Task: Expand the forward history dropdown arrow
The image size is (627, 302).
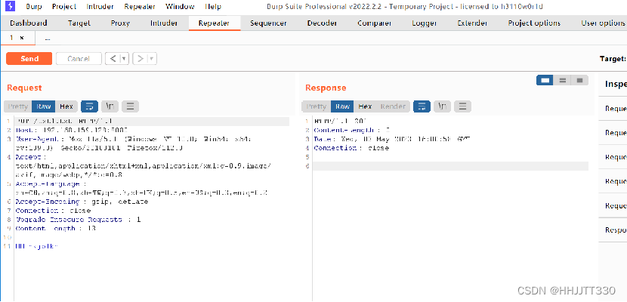Action: click(x=152, y=59)
